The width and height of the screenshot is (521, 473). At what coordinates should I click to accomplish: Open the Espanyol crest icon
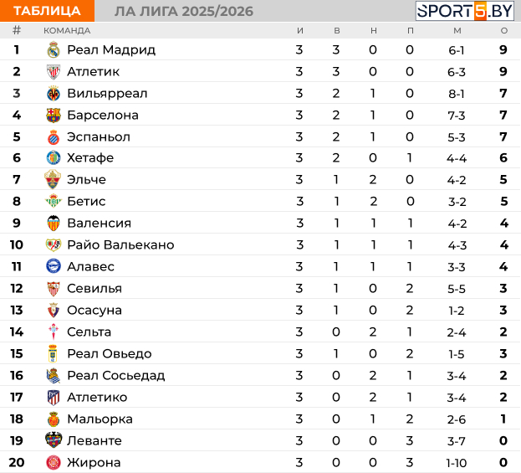coord(54,137)
